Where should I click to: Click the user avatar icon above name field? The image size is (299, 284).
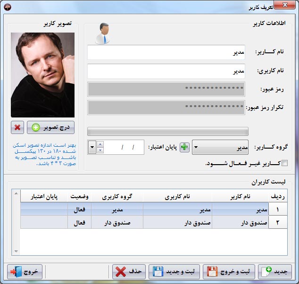tap(103, 33)
